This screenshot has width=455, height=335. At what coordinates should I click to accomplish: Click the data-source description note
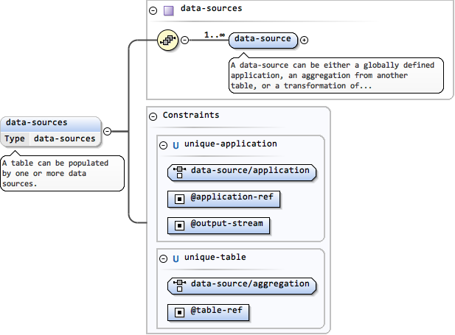tap(336, 75)
